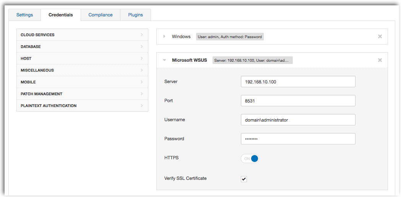Focus the Username text field

pos(298,120)
